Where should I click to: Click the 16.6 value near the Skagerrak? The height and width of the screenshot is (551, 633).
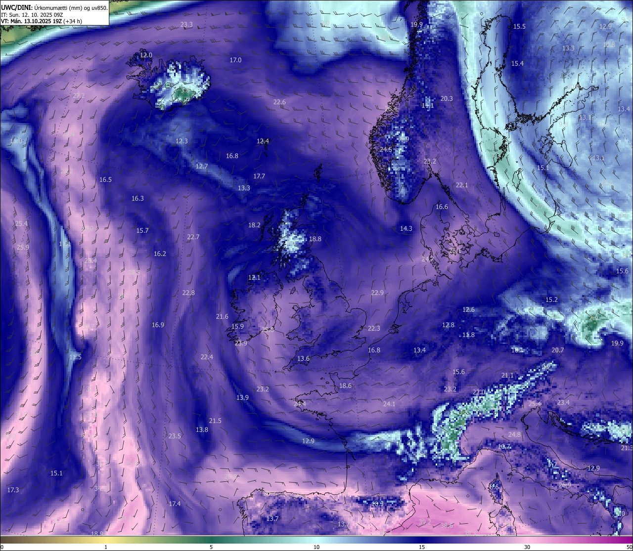[x=442, y=207]
